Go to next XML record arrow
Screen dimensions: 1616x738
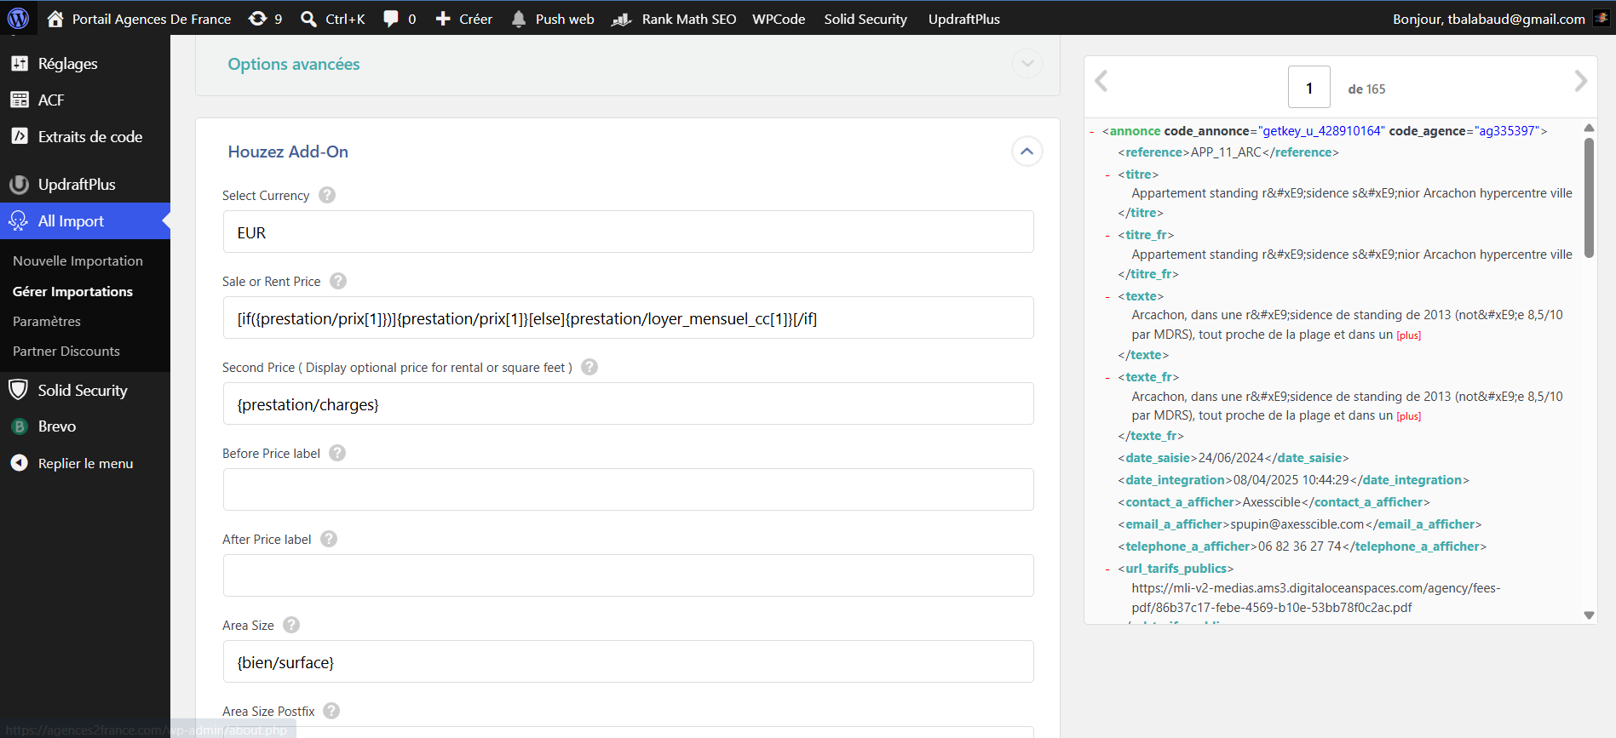(1581, 81)
